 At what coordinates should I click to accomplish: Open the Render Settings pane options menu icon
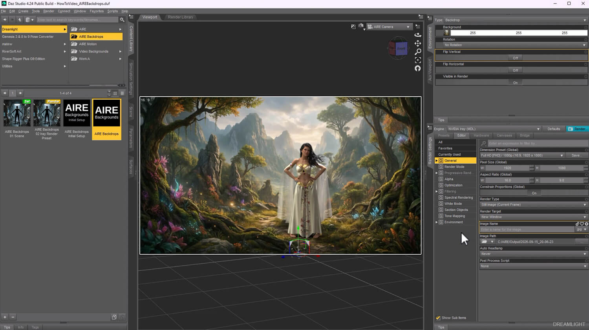click(x=430, y=128)
